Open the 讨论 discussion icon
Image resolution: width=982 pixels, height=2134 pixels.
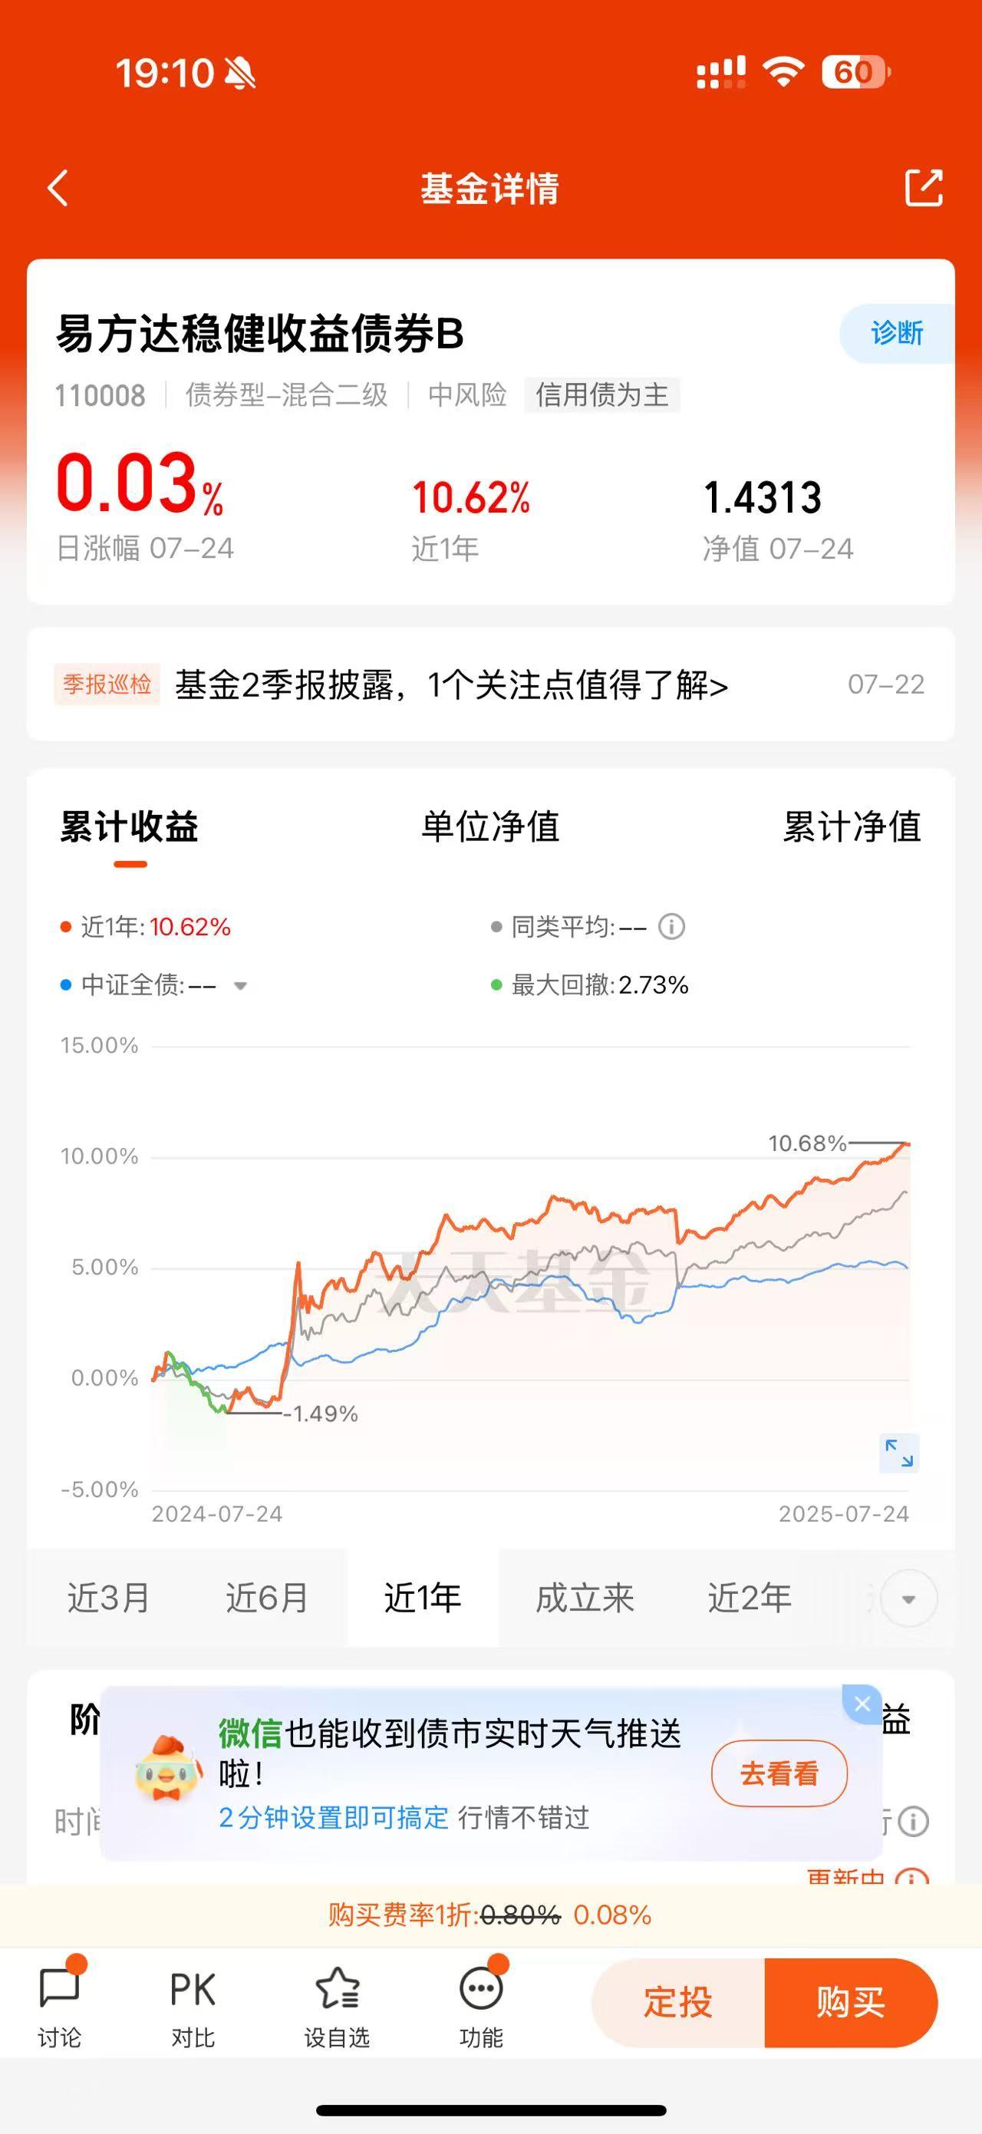click(60, 2000)
